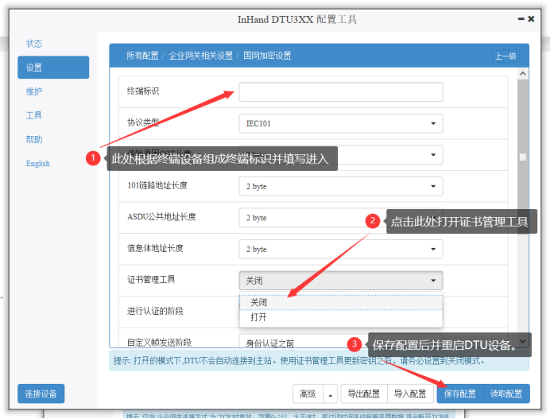This screenshot has width=550, height=419.
Task: Switch language to English
Action: pos(37,164)
